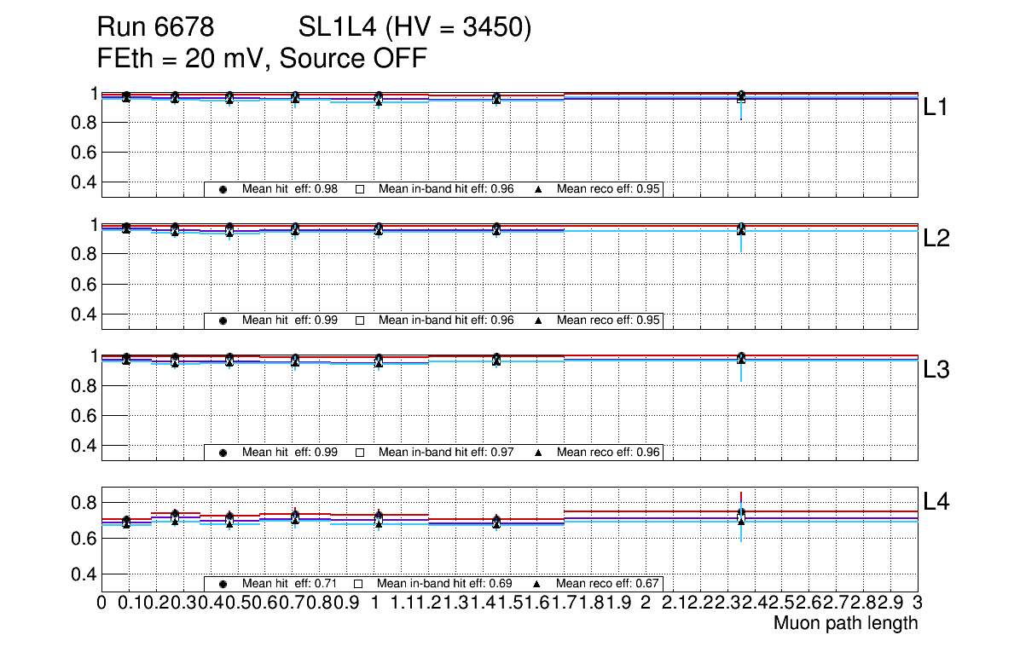Pick the black triangle marker in L3 legend
Screen dimensions: 1020x658
(537, 453)
